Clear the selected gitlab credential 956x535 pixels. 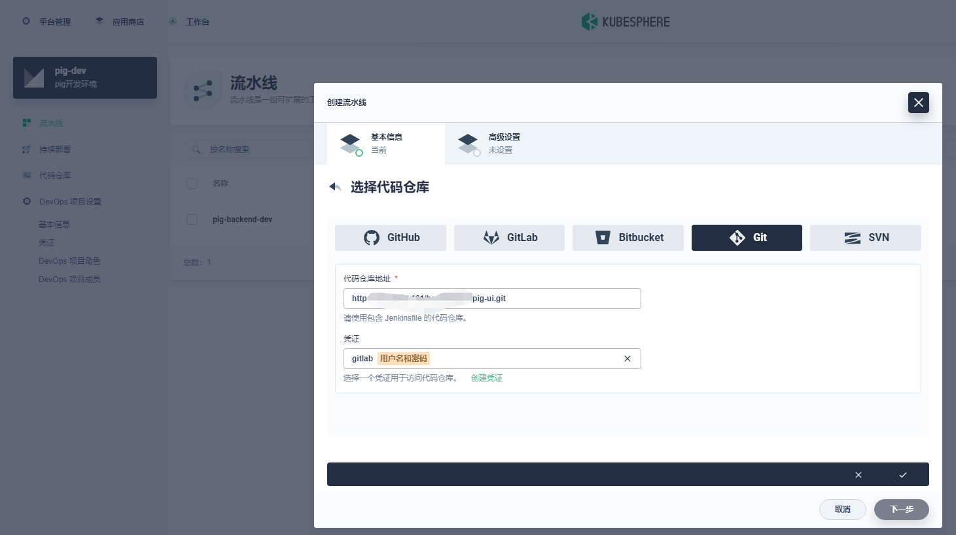click(628, 359)
